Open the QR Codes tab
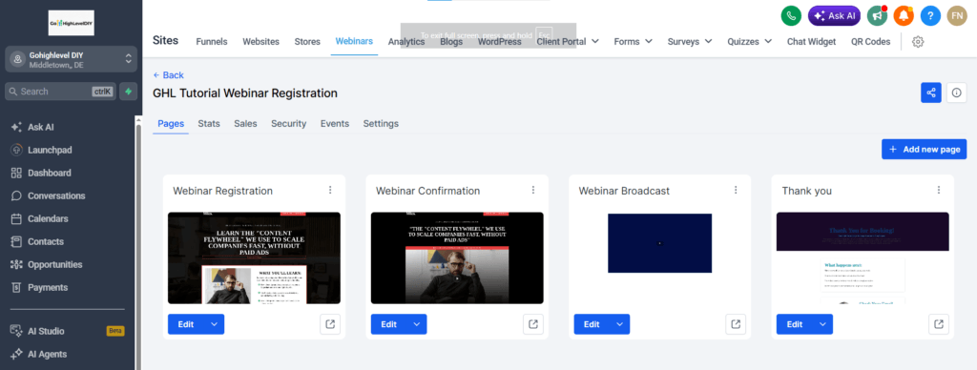The image size is (977, 370). 870,42
